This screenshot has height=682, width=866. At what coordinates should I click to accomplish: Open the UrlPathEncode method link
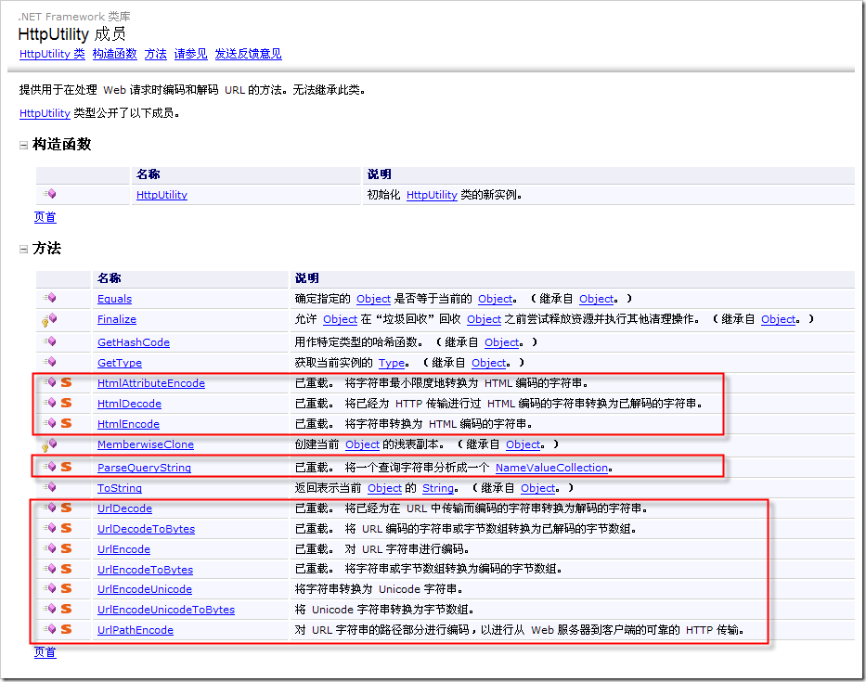tap(136, 630)
